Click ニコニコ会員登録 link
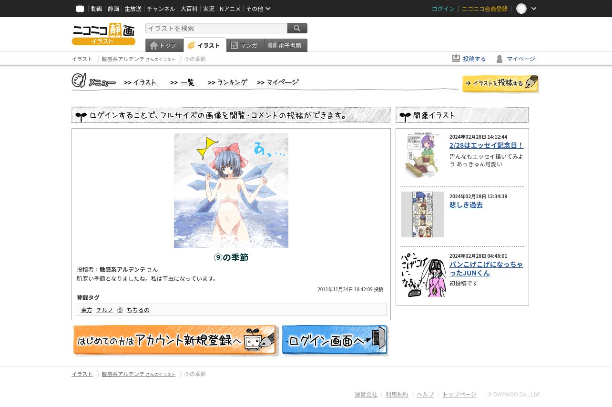This screenshot has width=612, height=407. point(485,9)
